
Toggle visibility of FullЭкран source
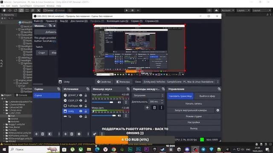tap(81, 106)
